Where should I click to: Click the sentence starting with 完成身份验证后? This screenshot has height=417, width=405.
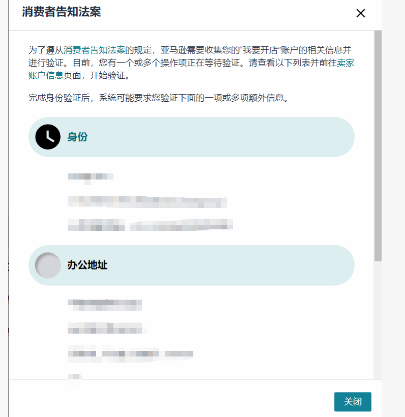point(159,98)
